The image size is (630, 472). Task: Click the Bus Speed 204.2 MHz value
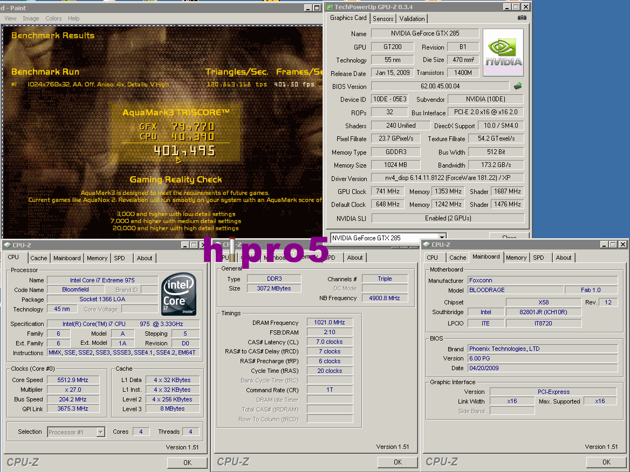coord(73,399)
